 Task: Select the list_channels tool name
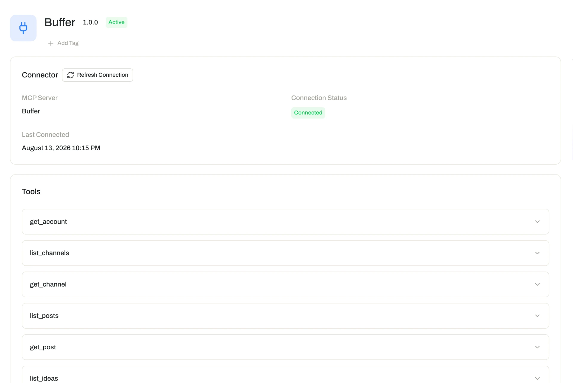coord(50,253)
